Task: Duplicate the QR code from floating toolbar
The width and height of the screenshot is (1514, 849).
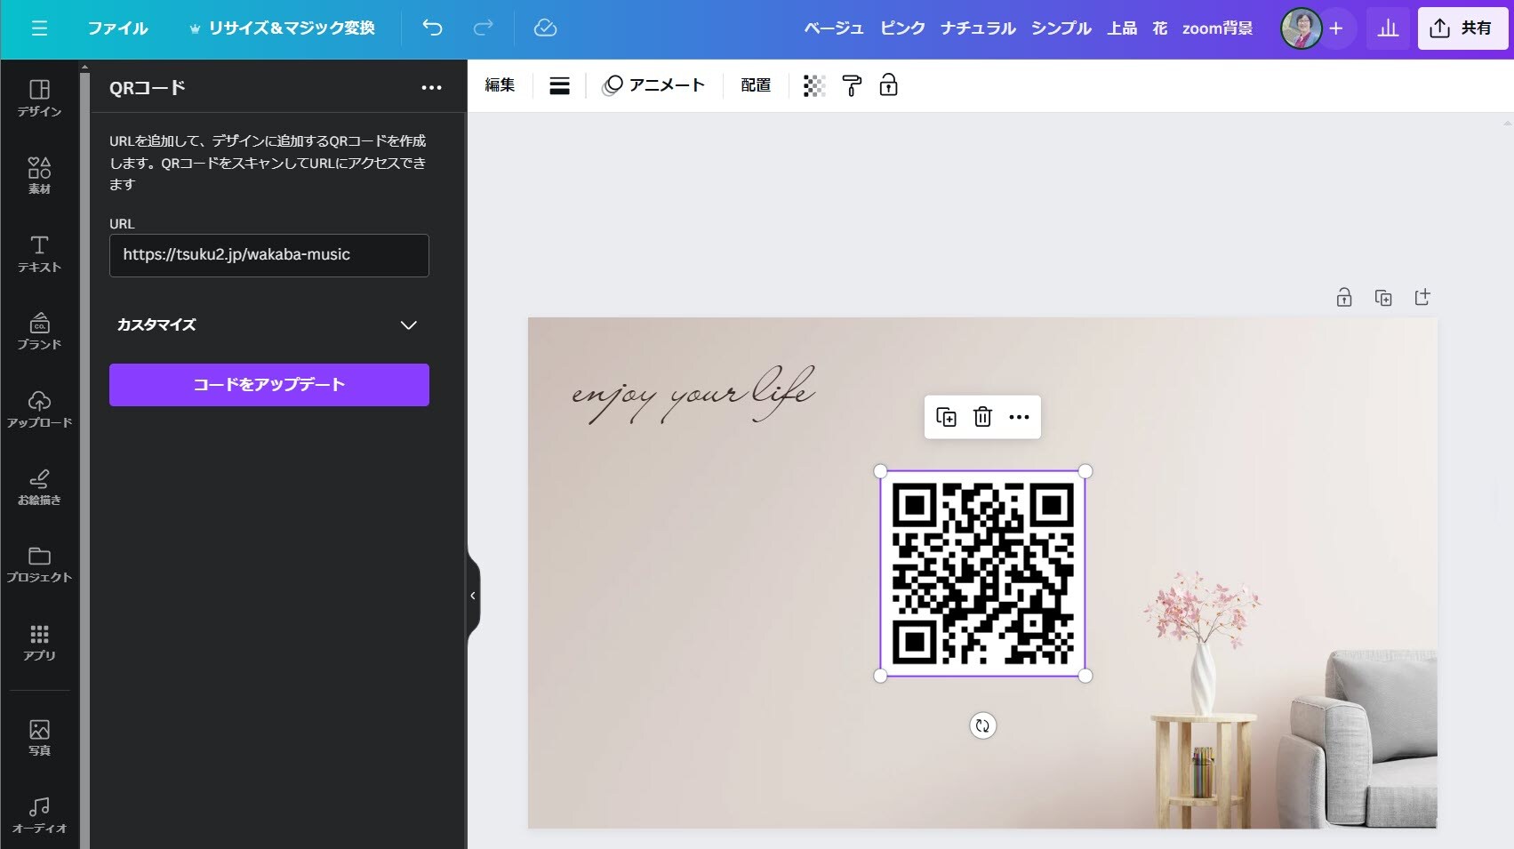Action: coord(946,417)
